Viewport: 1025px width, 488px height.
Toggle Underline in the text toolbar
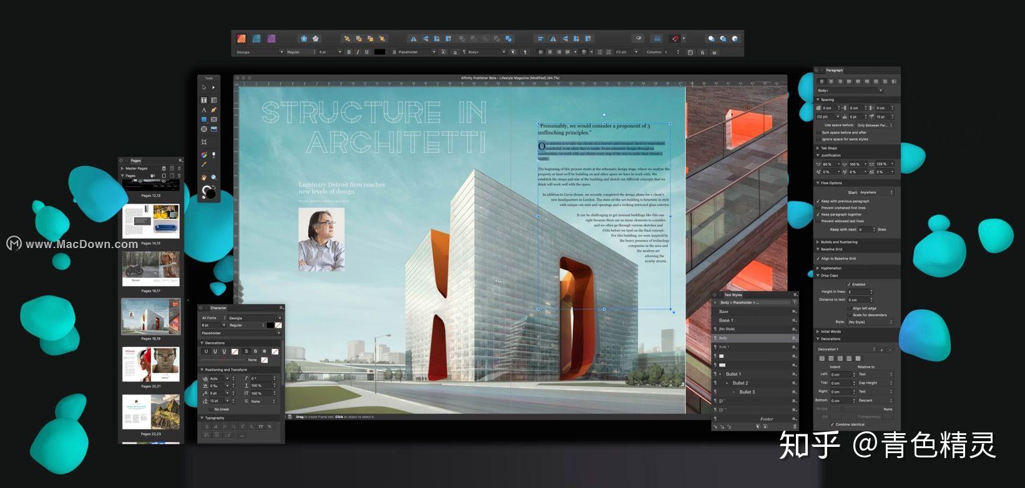pyautogui.click(x=366, y=52)
